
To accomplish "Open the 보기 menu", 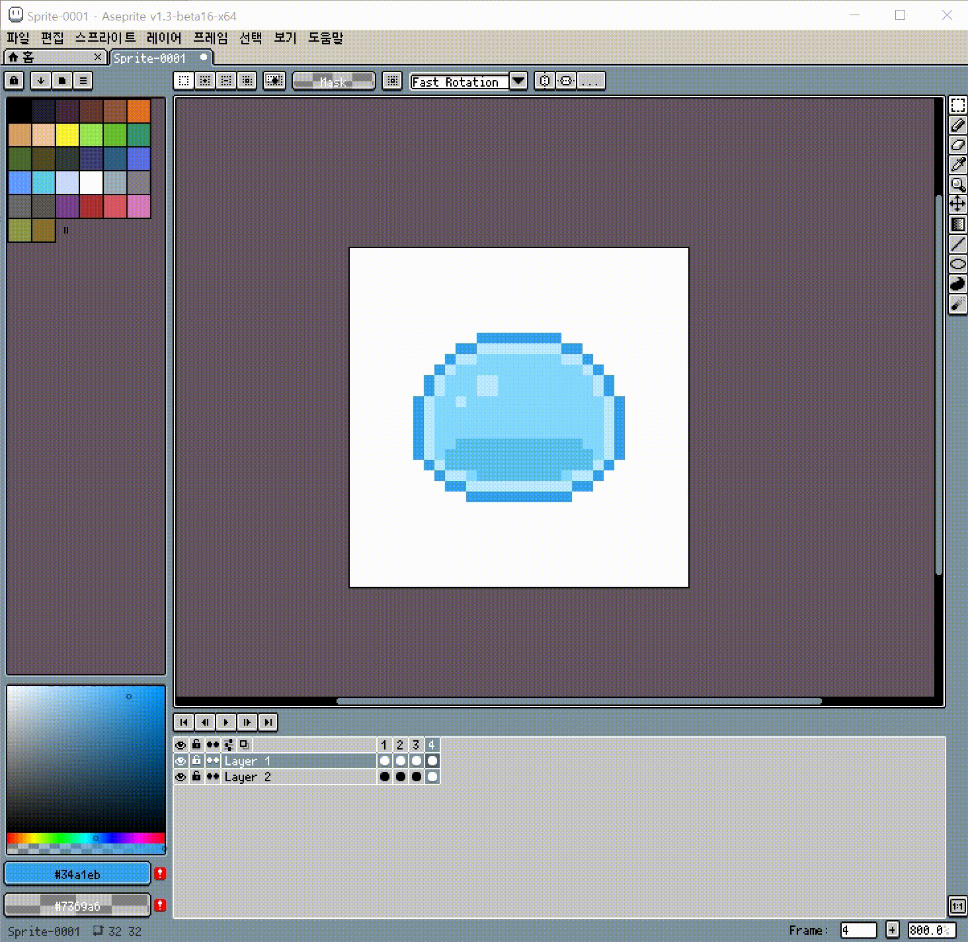I will pos(285,38).
